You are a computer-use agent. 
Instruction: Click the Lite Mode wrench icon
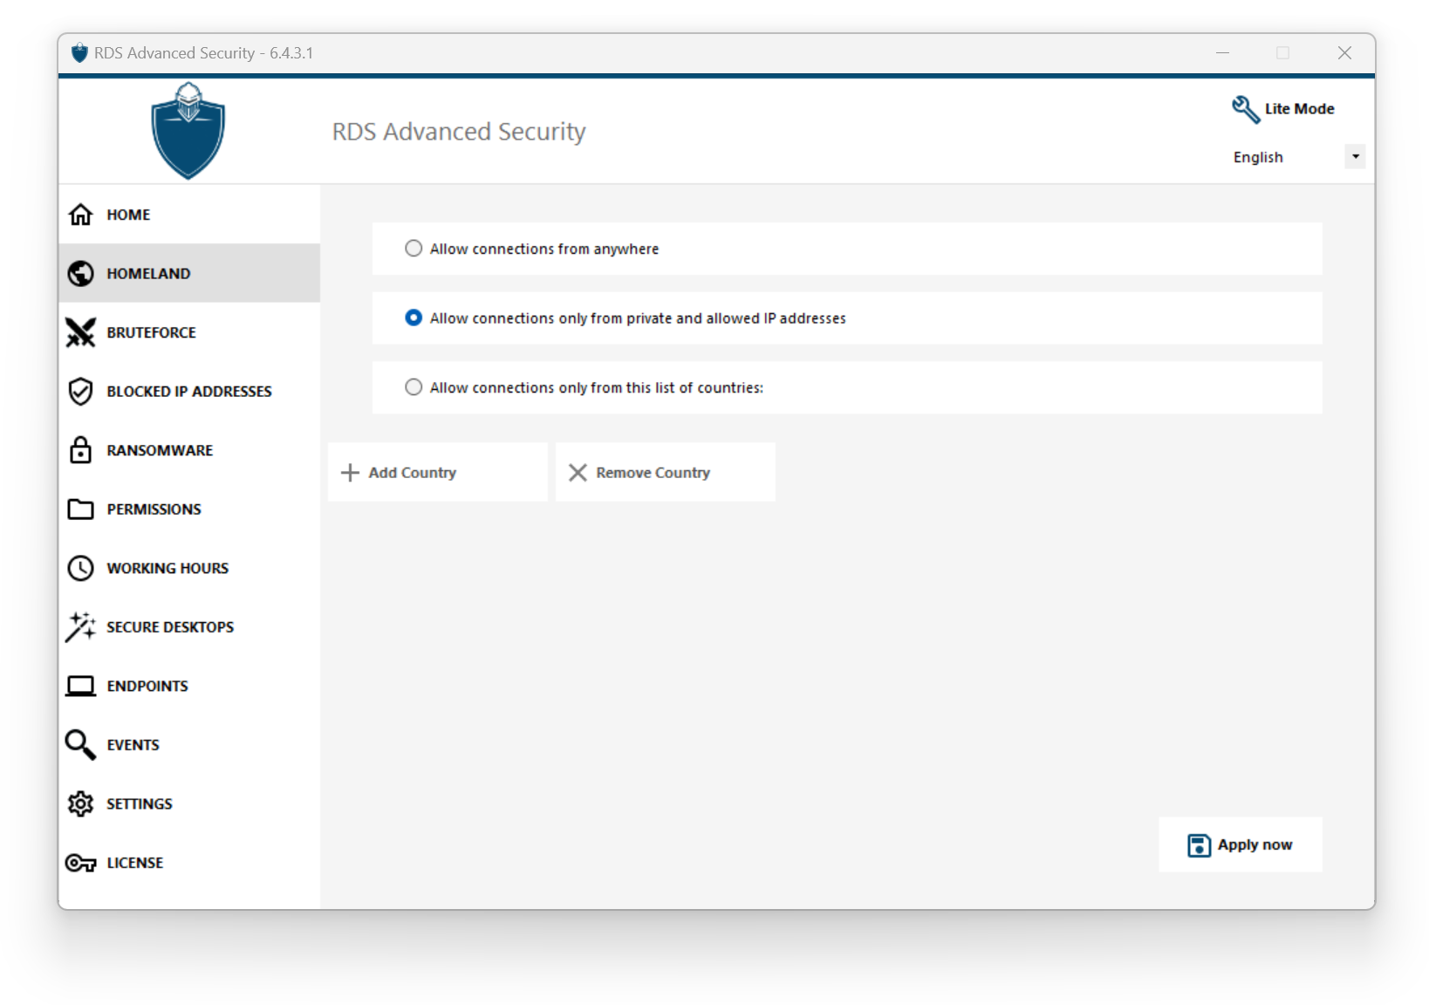[1245, 109]
